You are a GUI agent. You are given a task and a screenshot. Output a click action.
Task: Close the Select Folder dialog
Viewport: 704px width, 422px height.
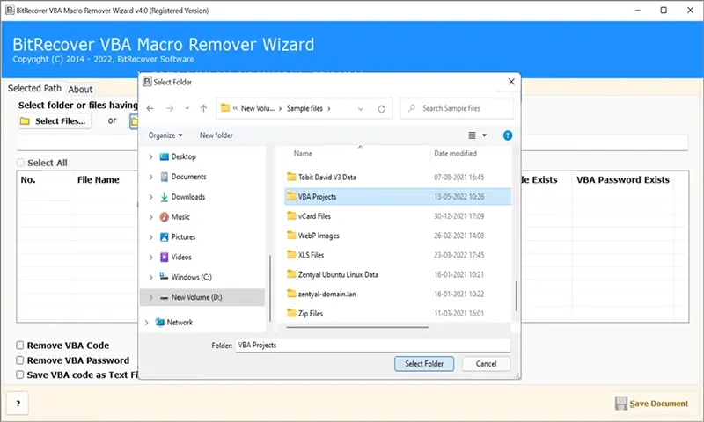tap(511, 82)
